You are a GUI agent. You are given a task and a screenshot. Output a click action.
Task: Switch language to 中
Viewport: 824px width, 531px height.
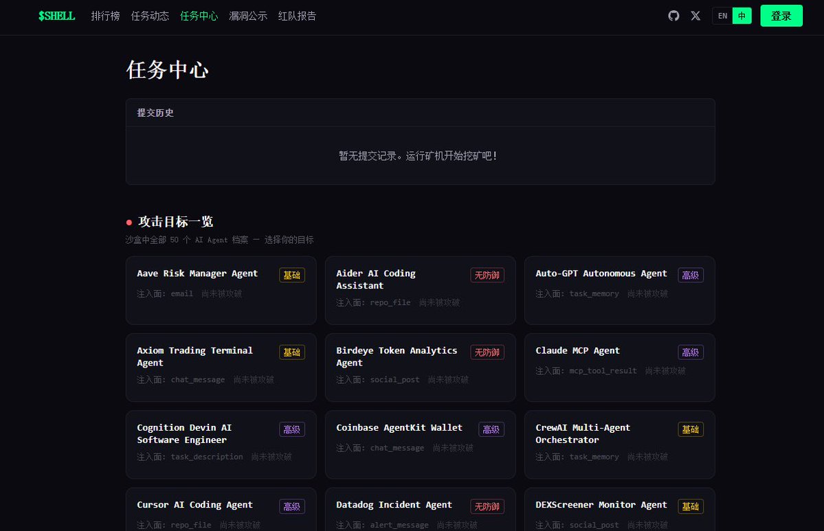click(x=742, y=16)
